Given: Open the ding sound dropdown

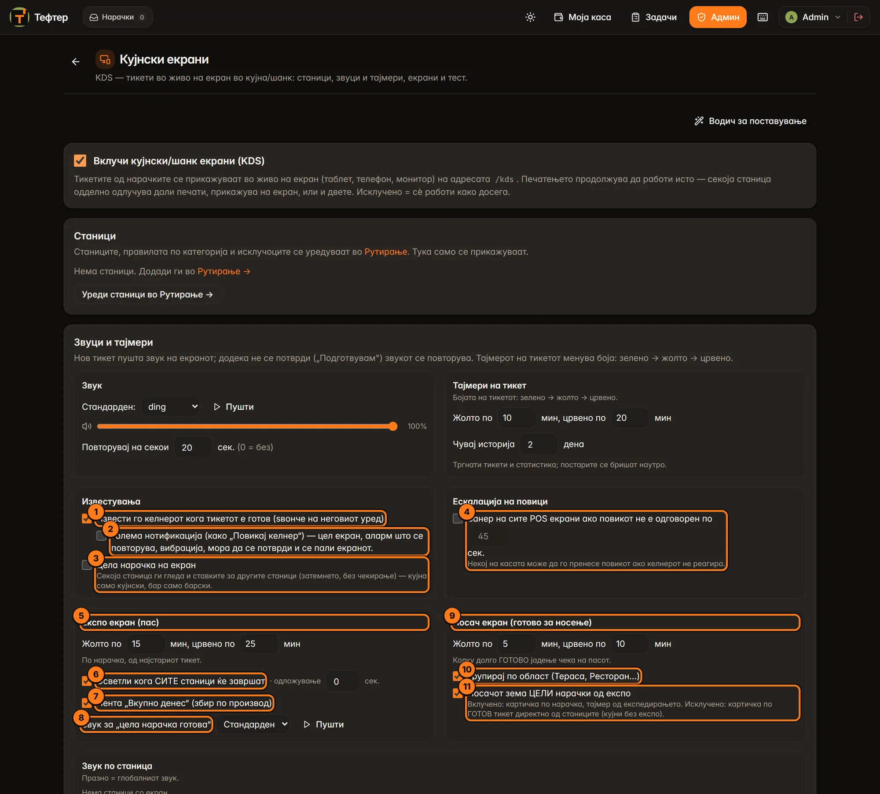Looking at the screenshot, I should pyautogui.click(x=171, y=407).
